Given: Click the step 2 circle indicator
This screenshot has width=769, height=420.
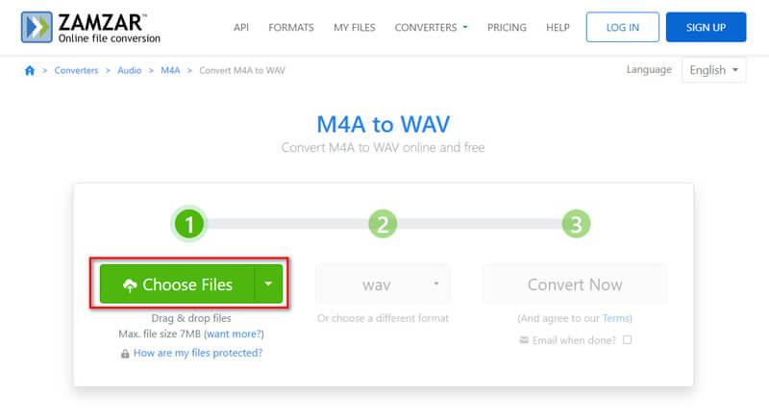Looking at the screenshot, I should pos(383,225).
